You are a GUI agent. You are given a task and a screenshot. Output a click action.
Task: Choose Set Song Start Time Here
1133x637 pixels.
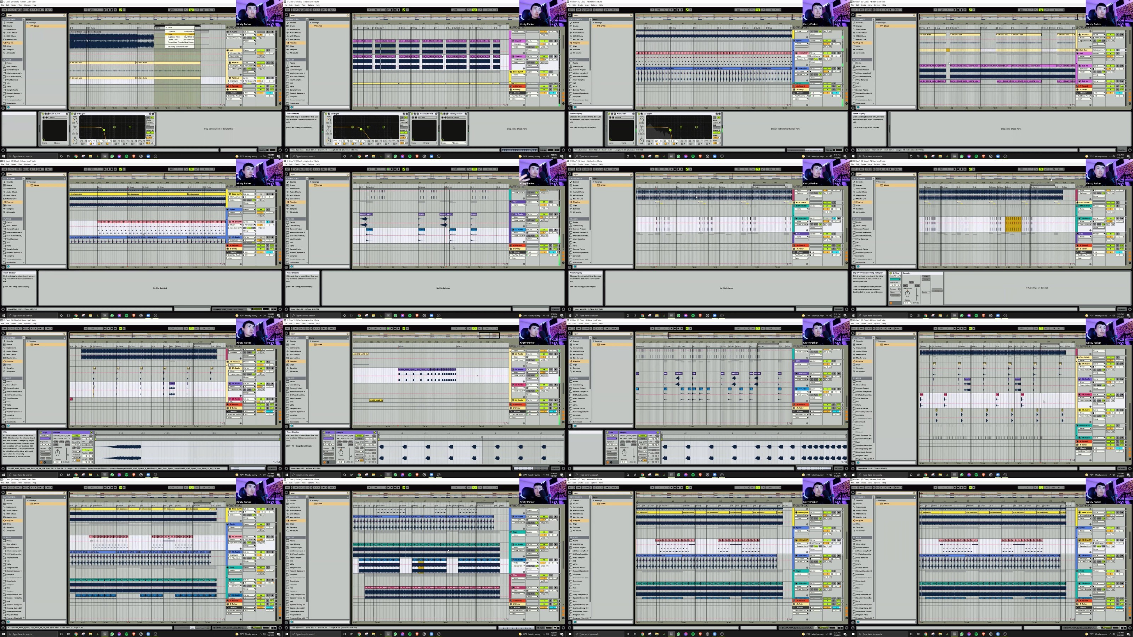click(x=180, y=47)
